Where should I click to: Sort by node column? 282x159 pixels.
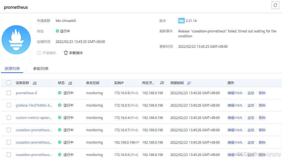(162, 83)
